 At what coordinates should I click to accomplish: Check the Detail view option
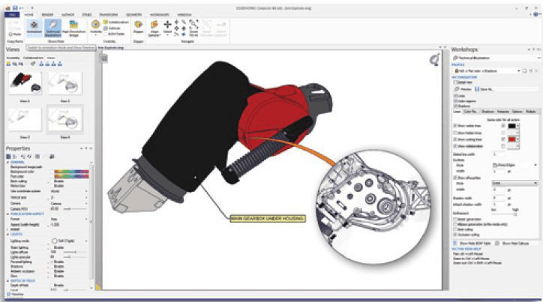pyautogui.click(x=455, y=82)
